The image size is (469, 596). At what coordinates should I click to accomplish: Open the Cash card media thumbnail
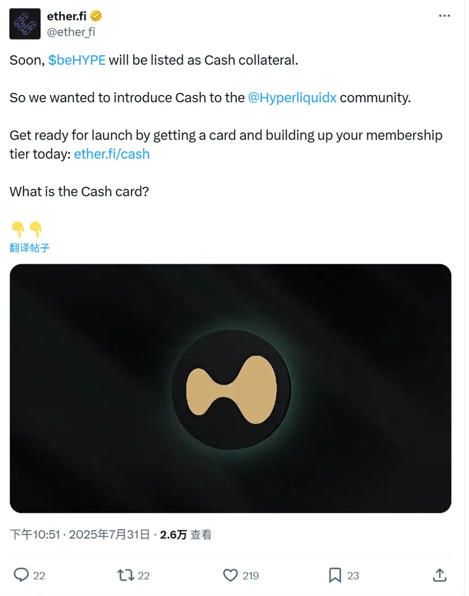click(231, 388)
